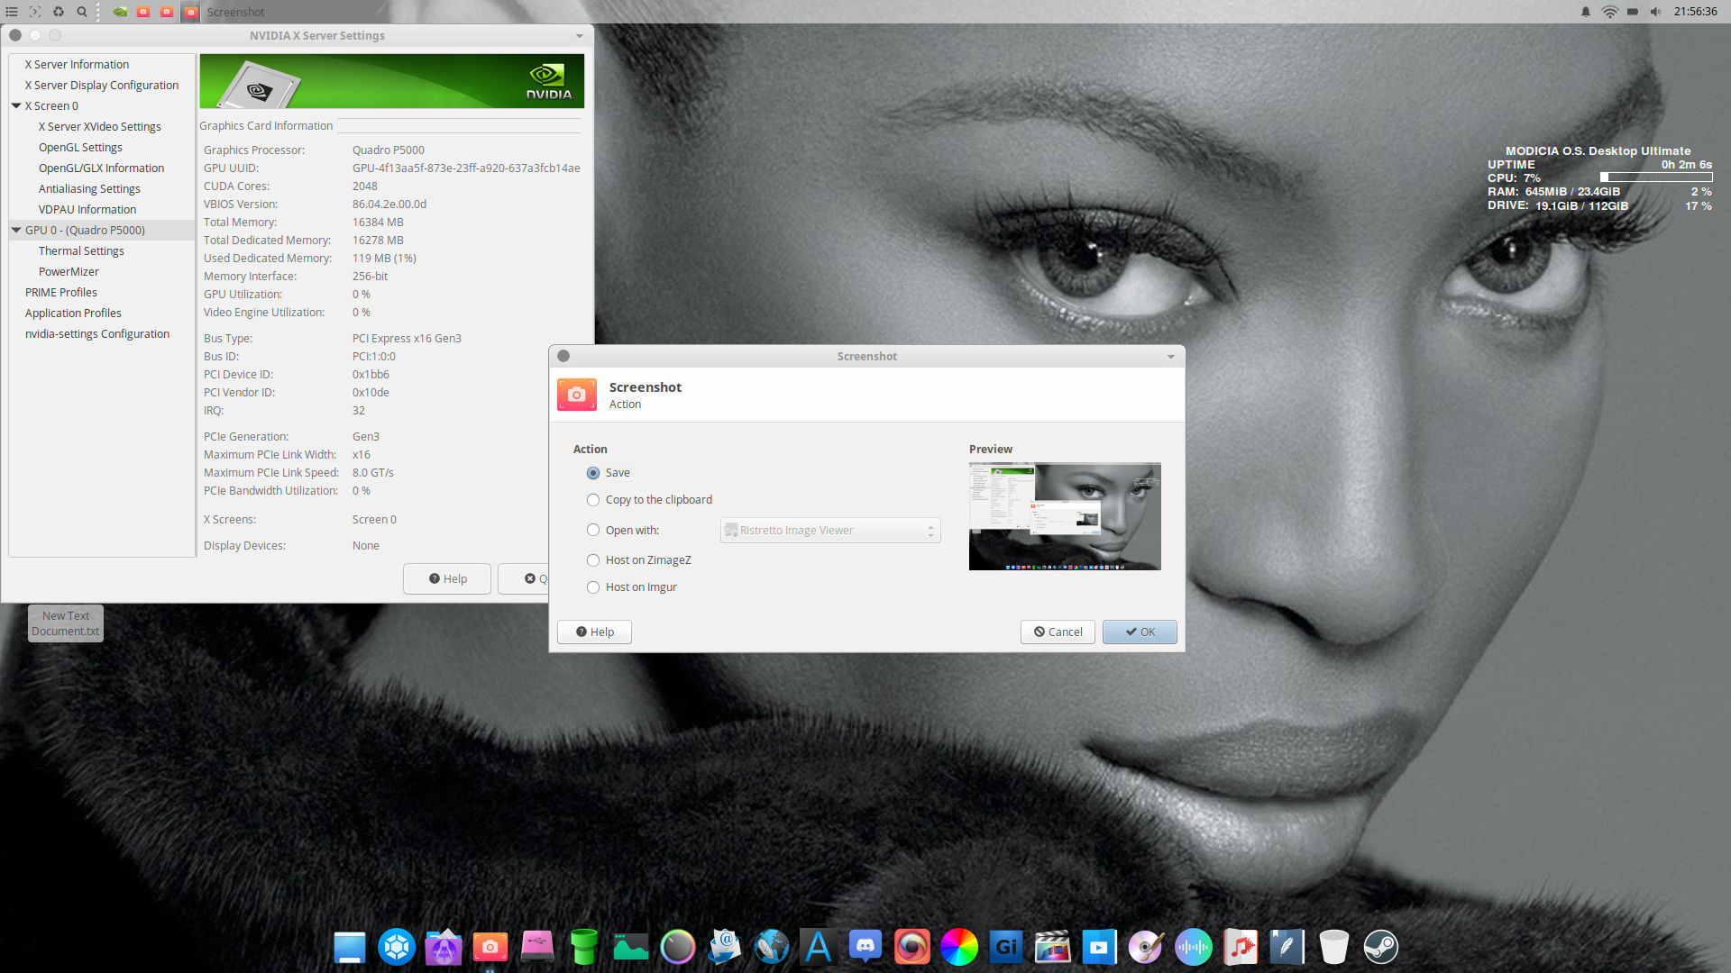This screenshot has width=1731, height=973.
Task: Open Application Profiles page
Action: [x=73, y=314]
